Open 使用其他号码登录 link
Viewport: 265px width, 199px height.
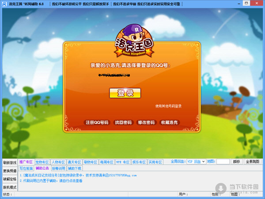coord(168,106)
